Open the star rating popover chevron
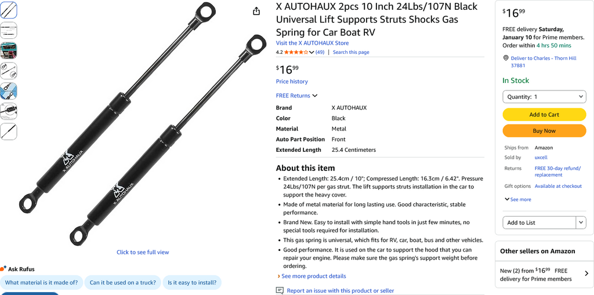Image resolution: width=594 pixels, height=295 pixels. pos(312,52)
